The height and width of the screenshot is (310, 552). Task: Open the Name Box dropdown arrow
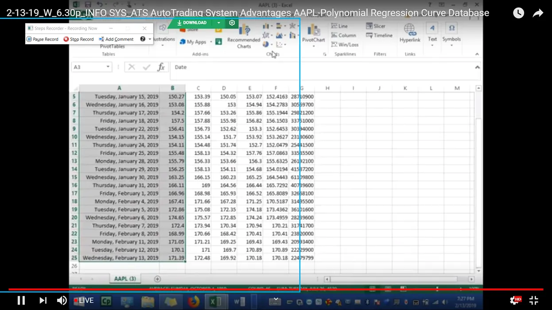point(108,67)
